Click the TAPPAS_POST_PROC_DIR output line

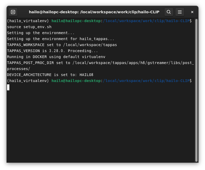click(100, 63)
